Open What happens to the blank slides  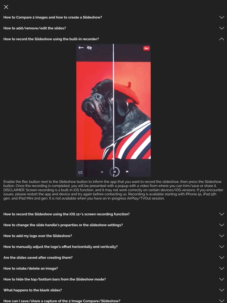tap(32, 290)
